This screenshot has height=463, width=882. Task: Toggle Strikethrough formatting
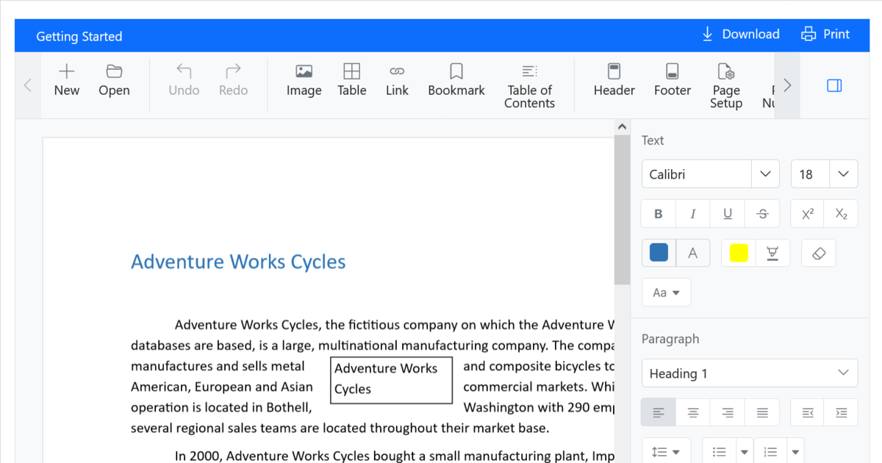click(x=762, y=214)
